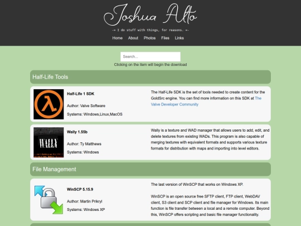Click "Systems: Windows XP" text
301x226 pixels.
pyautogui.click(x=86, y=209)
